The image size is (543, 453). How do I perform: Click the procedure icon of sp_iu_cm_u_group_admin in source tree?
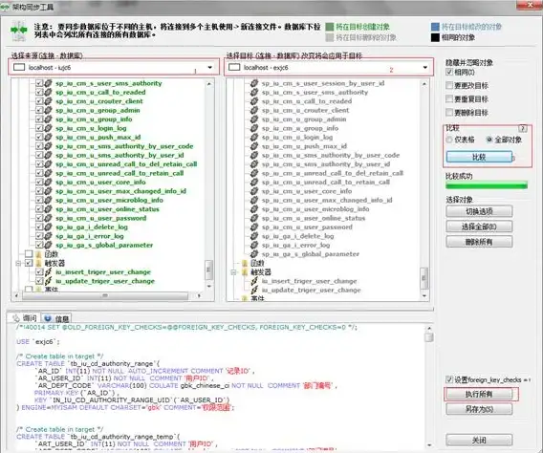(x=48, y=110)
